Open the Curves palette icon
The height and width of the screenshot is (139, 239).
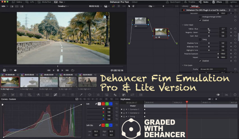pos(55,95)
